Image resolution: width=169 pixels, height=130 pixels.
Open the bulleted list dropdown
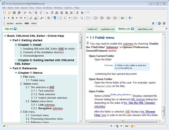[76, 18]
